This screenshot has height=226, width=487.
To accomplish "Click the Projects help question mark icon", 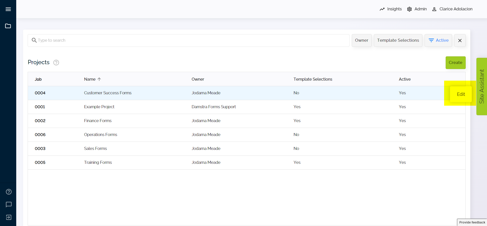I will tap(56, 63).
